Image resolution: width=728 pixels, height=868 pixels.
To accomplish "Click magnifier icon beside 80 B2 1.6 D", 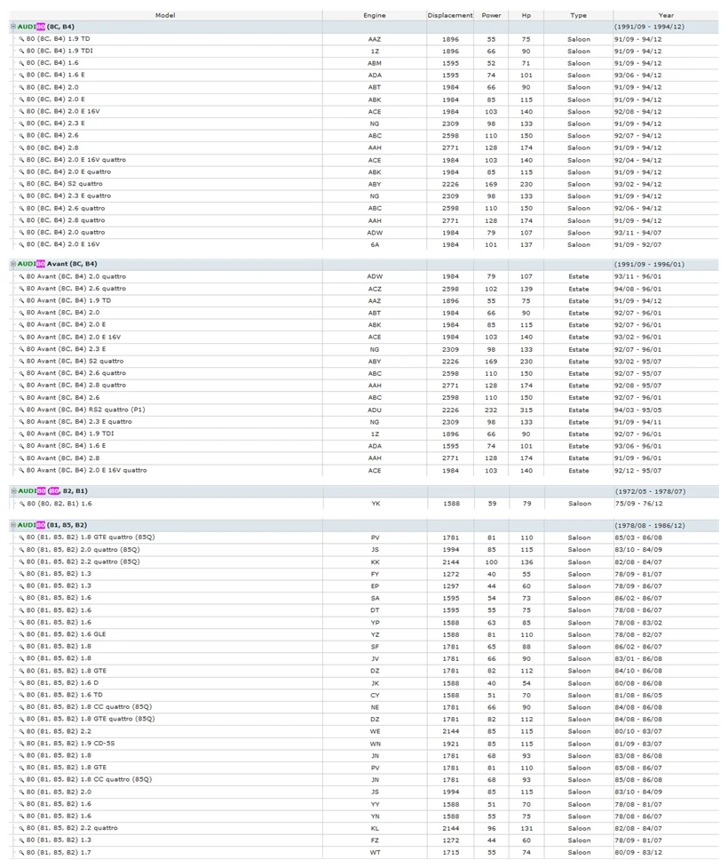I will coord(21,684).
